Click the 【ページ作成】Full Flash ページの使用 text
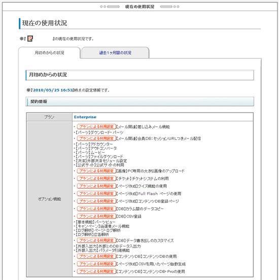Image resolution: width=279 pixels, height=280 pixels. click(149, 194)
